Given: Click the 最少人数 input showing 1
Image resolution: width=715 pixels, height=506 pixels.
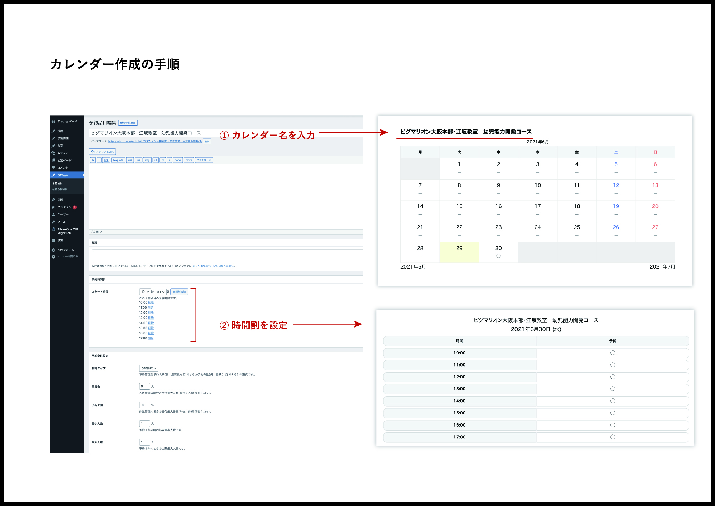Looking at the screenshot, I should [x=144, y=424].
